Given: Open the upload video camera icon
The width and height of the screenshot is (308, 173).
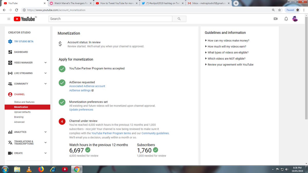Looking at the screenshot, I should (276, 19).
